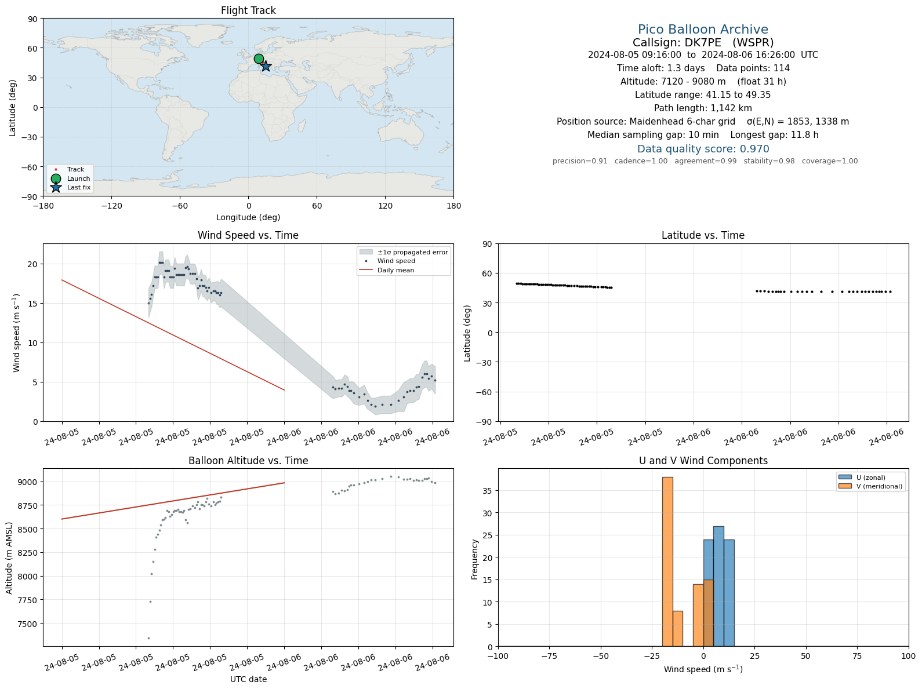Click the "Time aloft: 1.3 days" line
Viewport: 922px width, 689px height.
(703, 68)
